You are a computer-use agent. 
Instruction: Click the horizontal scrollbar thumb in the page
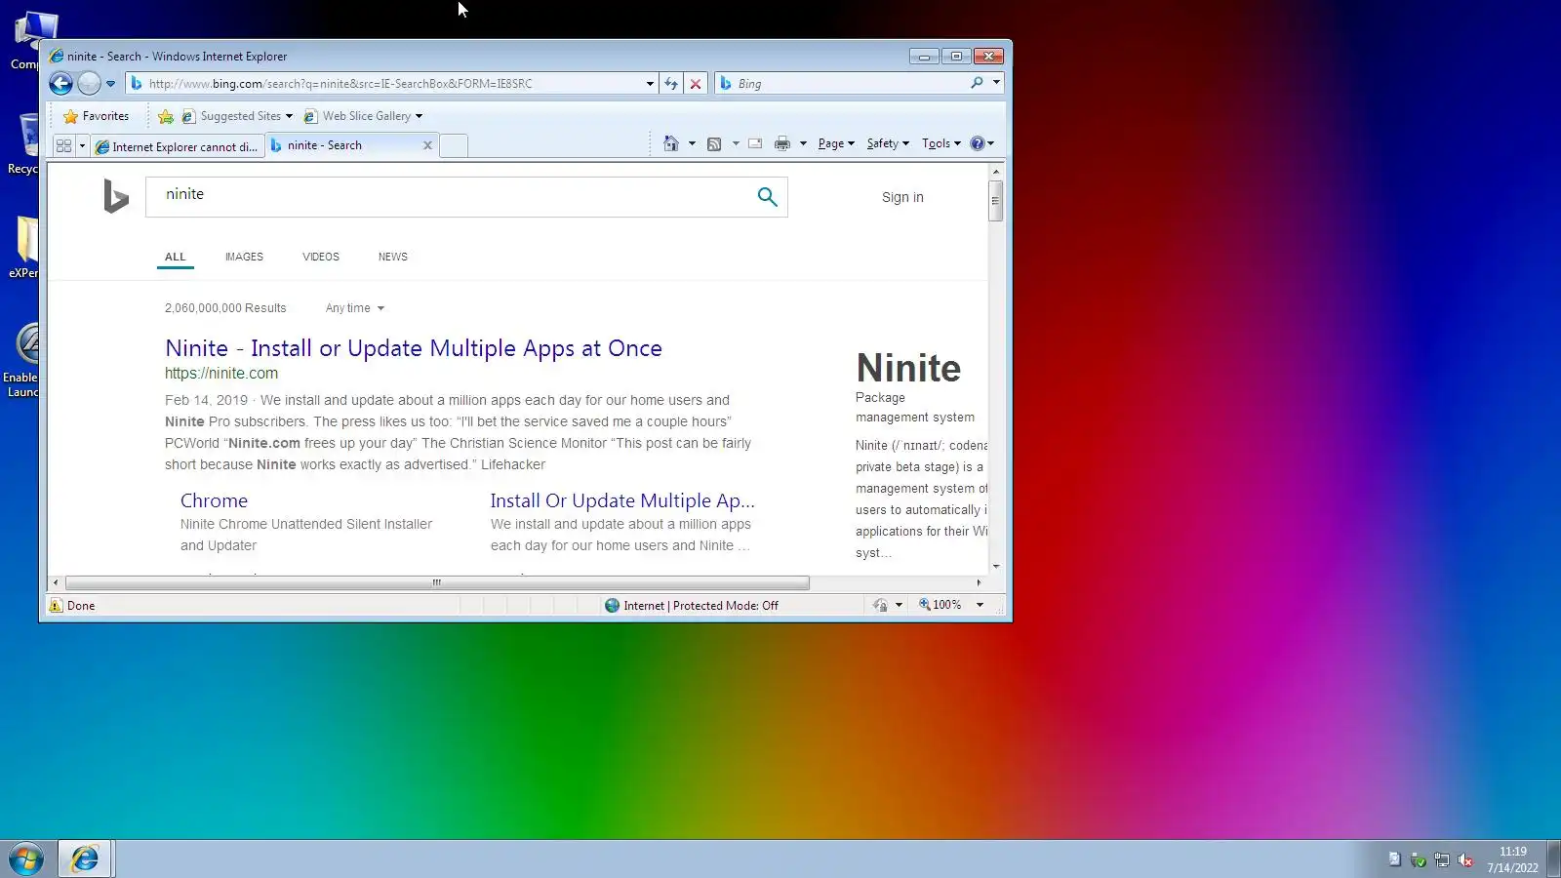pos(437,583)
